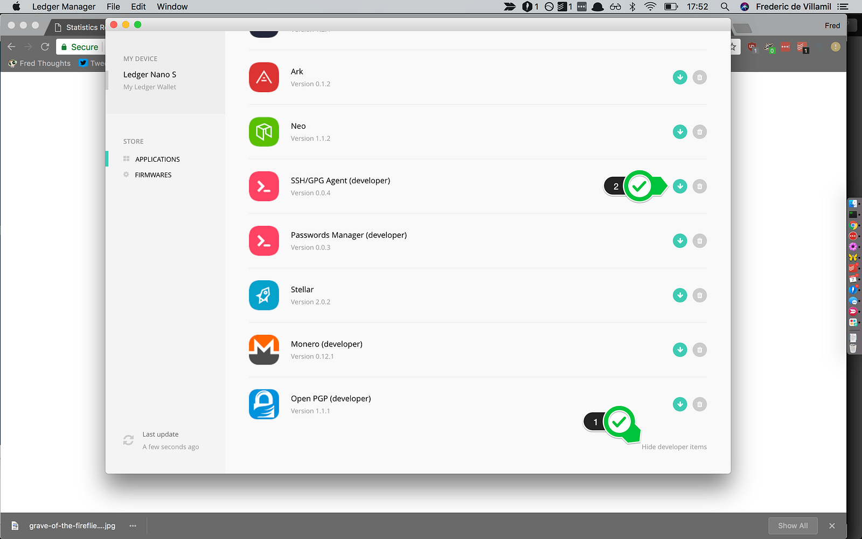Select Ledger Nano S device

[x=150, y=74]
